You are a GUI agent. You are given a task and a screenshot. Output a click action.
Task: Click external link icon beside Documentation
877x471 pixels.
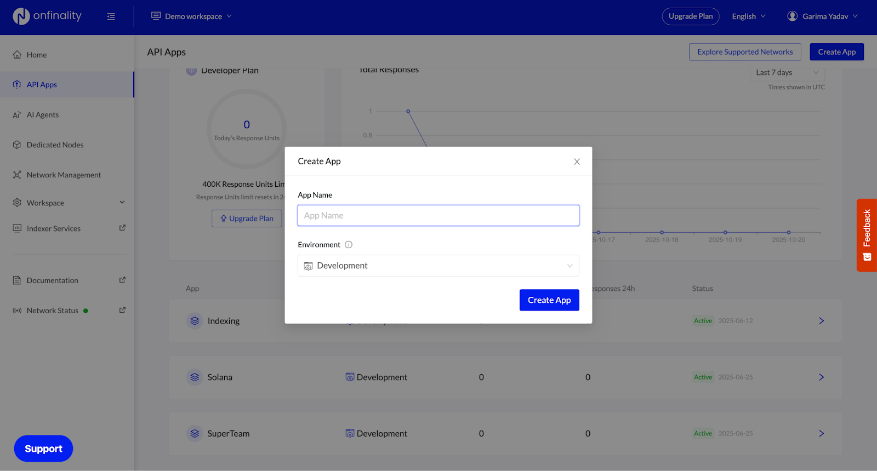coord(122,280)
